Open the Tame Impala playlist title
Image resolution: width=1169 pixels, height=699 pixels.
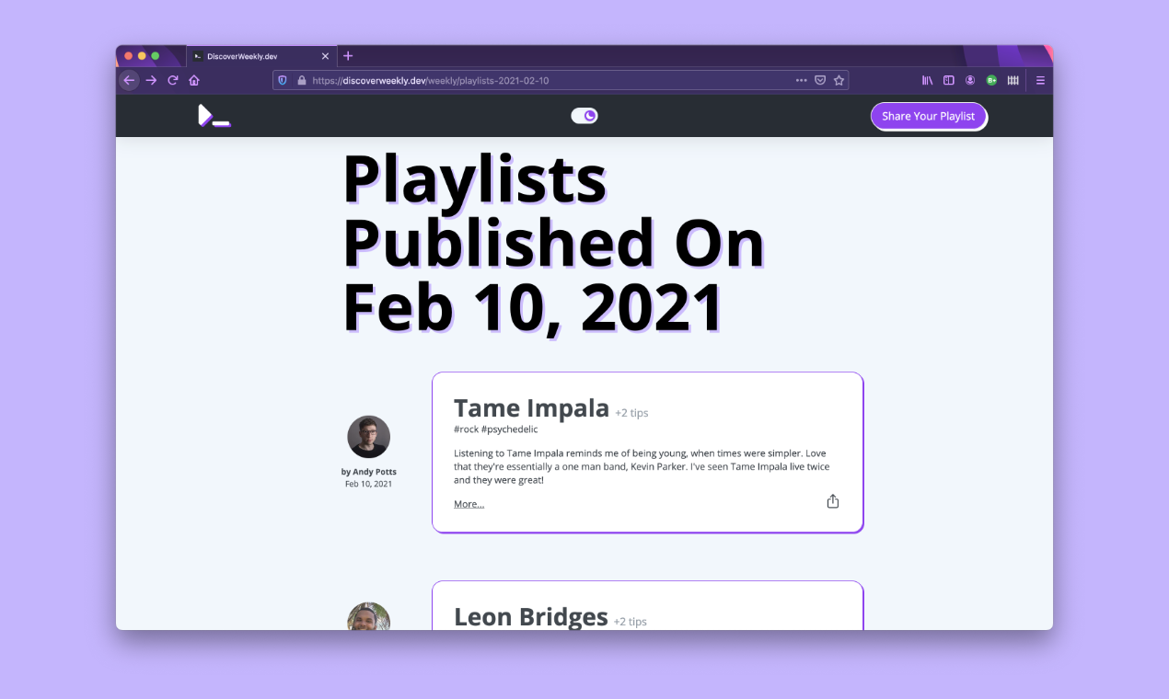[x=531, y=407]
